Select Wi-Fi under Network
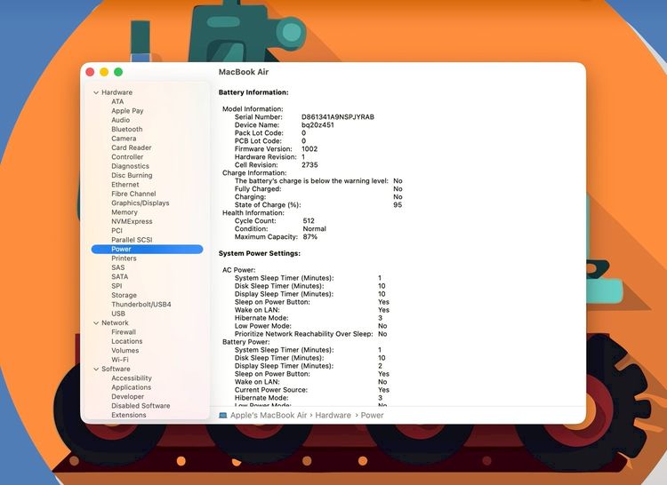Screen dimensions: 667x485 [x=119, y=360]
